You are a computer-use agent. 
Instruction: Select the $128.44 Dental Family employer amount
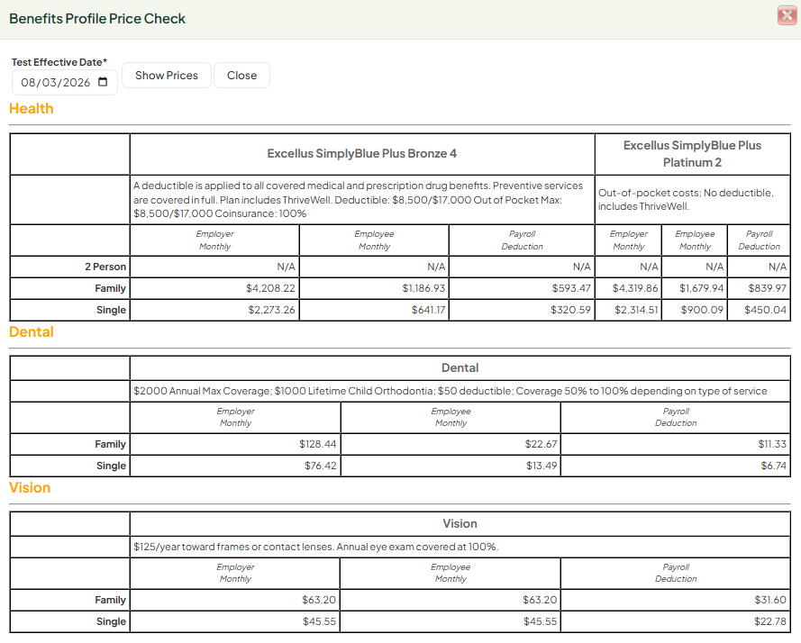point(318,444)
